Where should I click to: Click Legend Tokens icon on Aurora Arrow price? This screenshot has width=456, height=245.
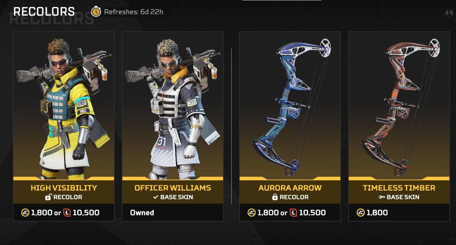(x=293, y=213)
